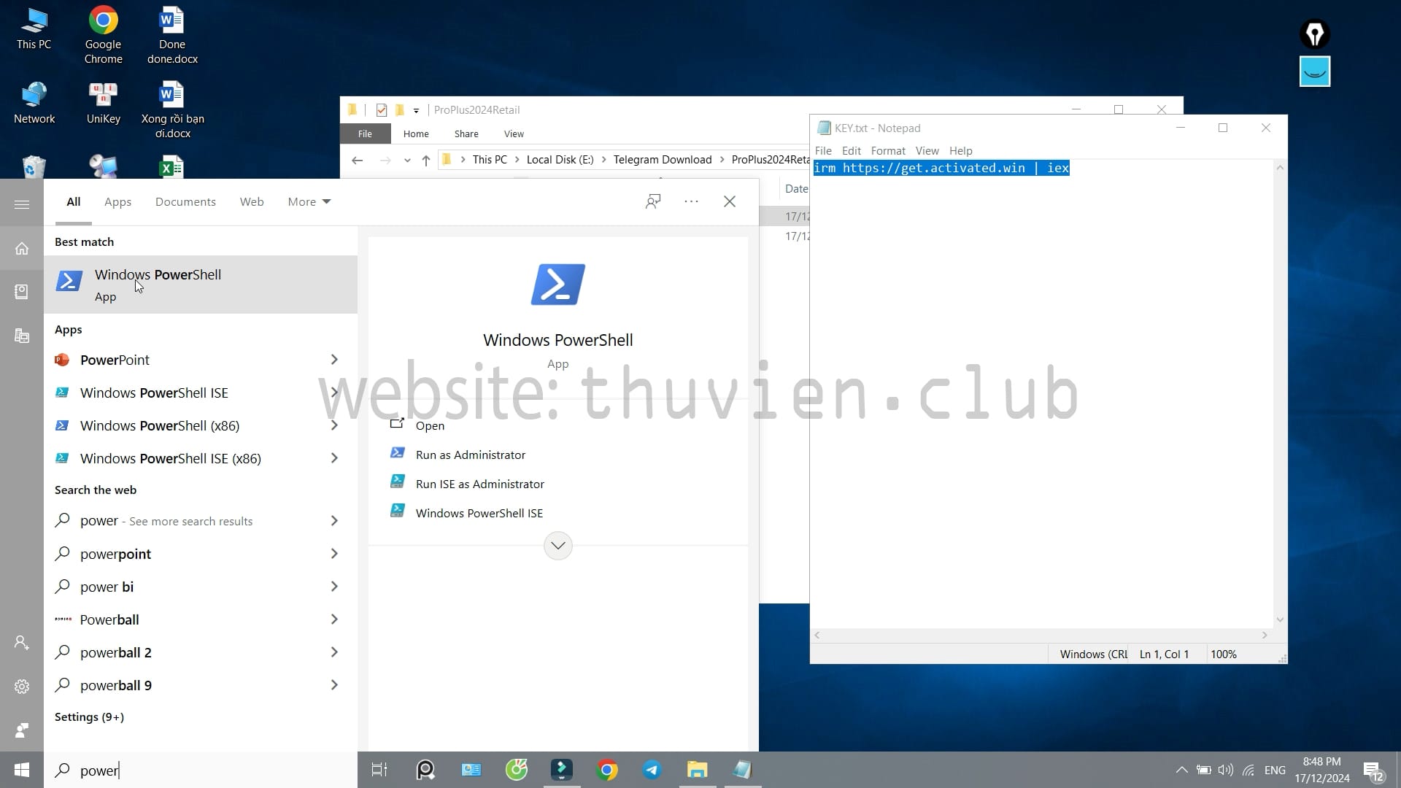
Task: Click 'Telegram Download' in Explorer path
Action: click(662, 159)
